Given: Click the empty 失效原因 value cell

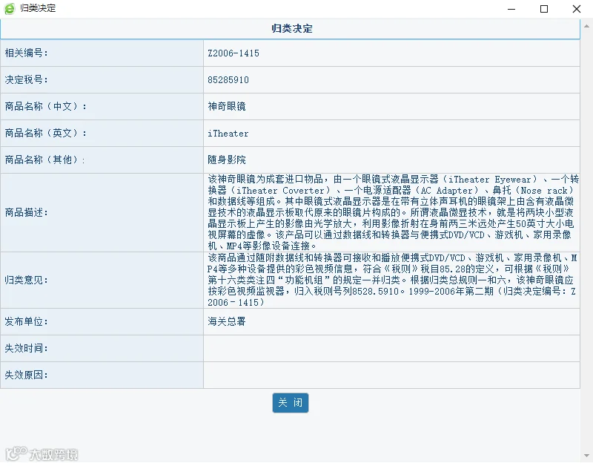Looking at the screenshot, I should click(x=391, y=375).
